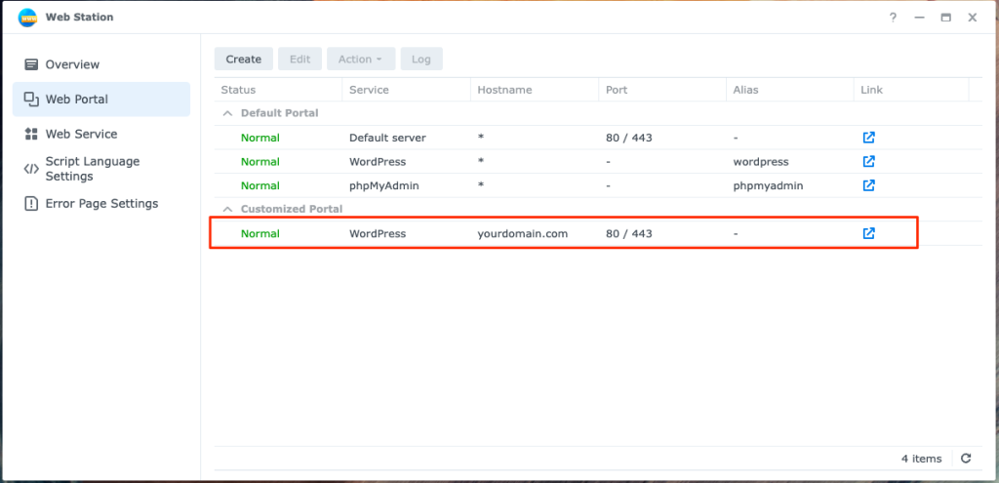Go to Web Service section

(x=81, y=134)
